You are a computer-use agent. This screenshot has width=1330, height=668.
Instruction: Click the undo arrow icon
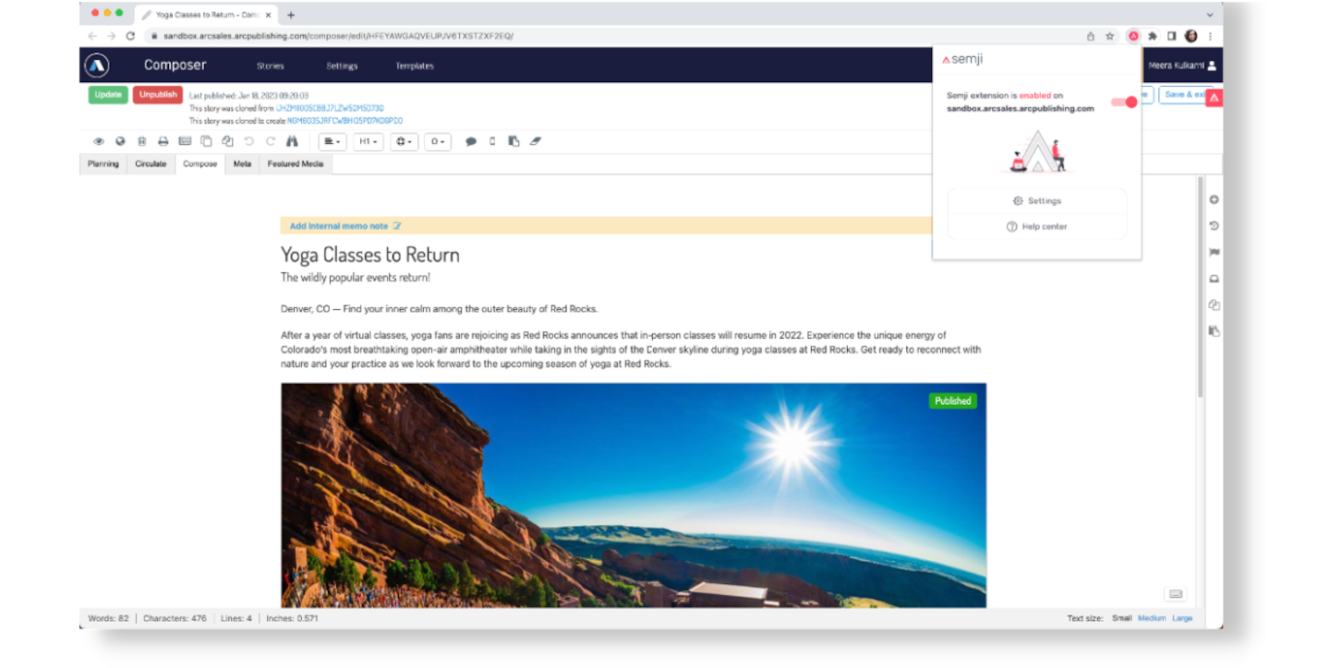click(x=248, y=142)
